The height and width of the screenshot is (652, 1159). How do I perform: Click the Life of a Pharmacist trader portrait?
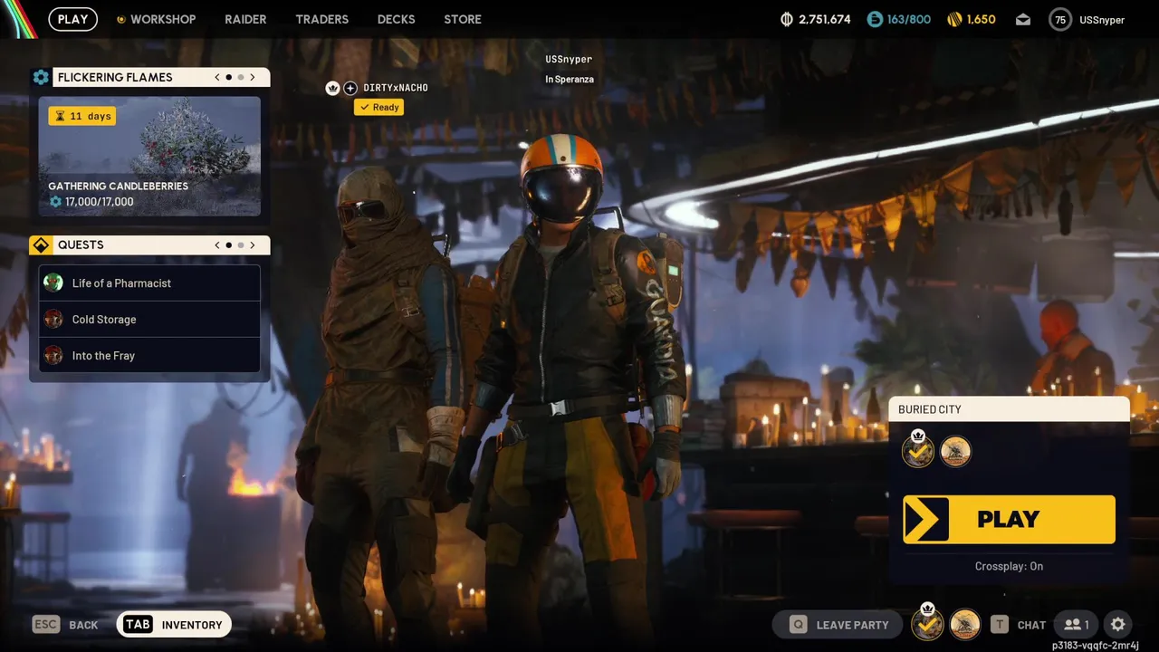[x=53, y=283]
